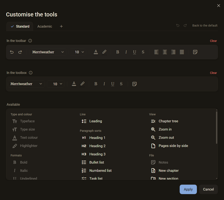Screen dimensions: 224x200
Task: Switch to the Standard tab
Action: pyautogui.click(x=20, y=26)
